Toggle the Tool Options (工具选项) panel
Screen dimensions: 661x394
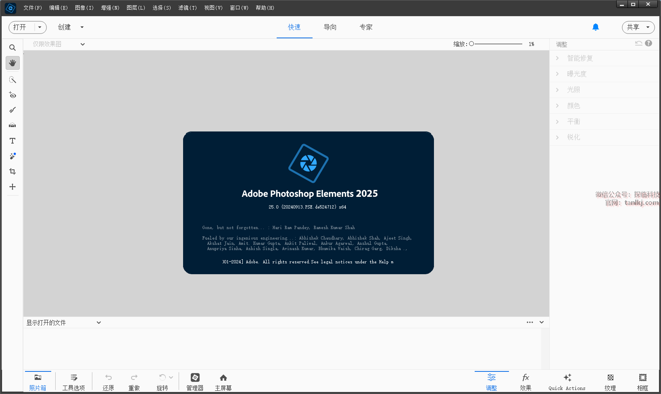(73, 381)
